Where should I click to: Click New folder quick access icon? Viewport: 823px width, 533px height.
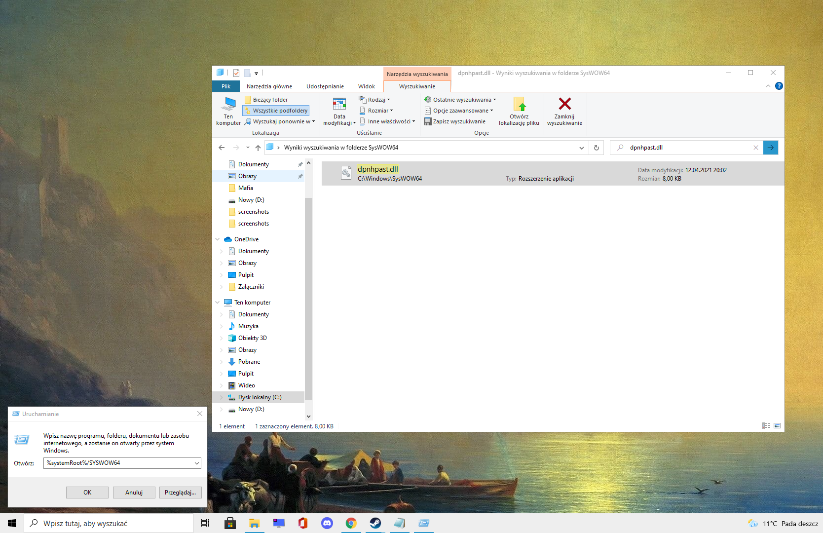[247, 73]
